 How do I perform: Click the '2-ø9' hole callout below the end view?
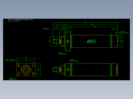point(12,79)
